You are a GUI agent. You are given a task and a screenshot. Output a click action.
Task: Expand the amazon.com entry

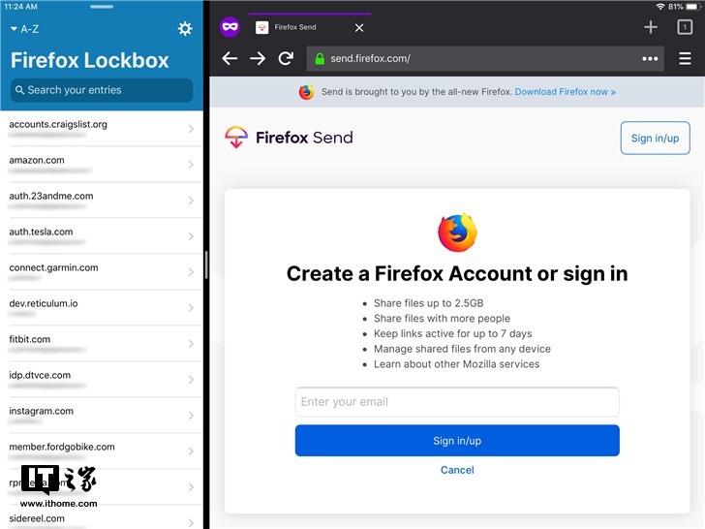(x=102, y=164)
